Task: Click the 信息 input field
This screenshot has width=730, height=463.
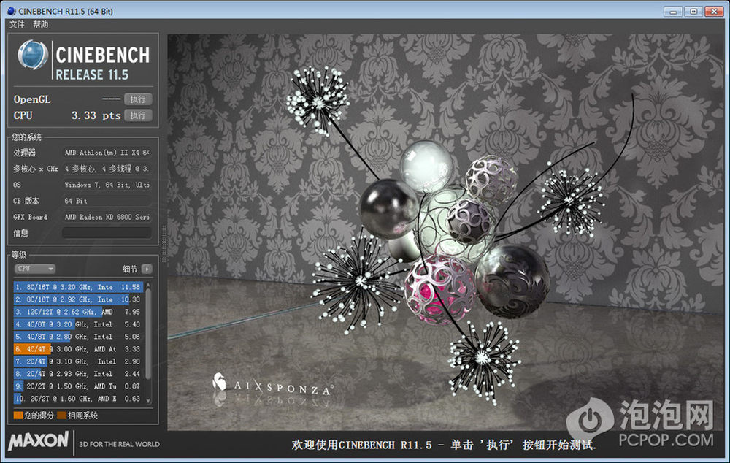Action: [107, 232]
